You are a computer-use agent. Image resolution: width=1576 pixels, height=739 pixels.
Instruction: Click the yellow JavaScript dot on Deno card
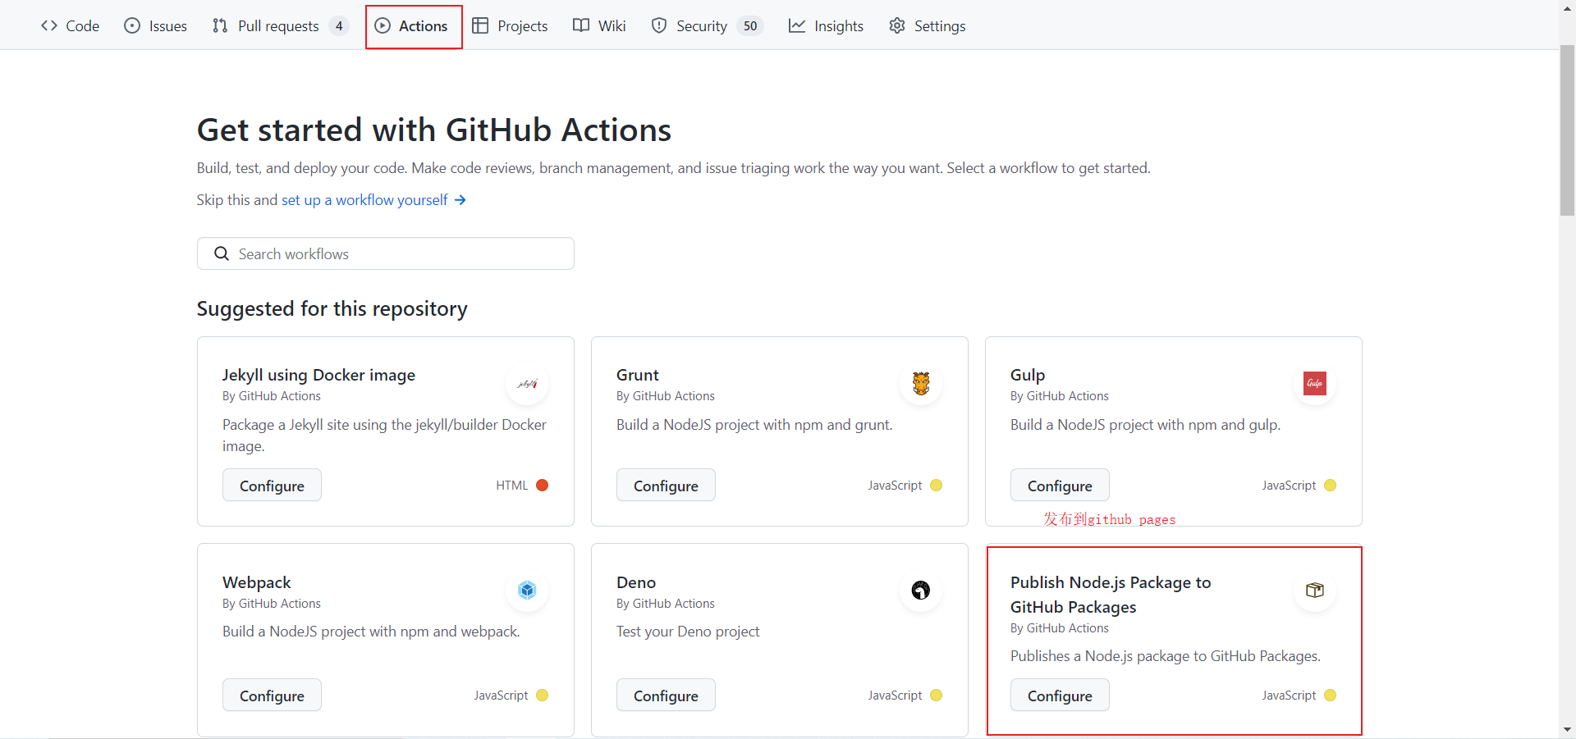(937, 695)
